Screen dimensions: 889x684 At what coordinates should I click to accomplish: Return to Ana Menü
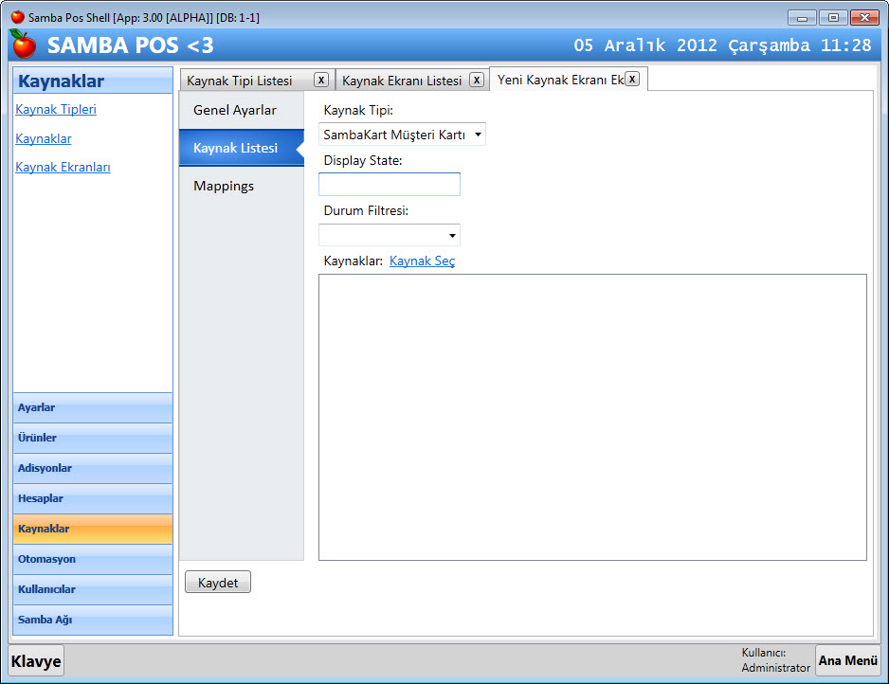point(847,660)
